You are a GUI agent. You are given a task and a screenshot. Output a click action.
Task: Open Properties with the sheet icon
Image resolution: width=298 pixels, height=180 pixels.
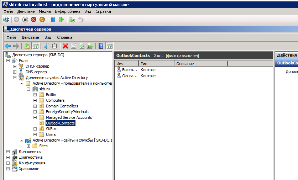click(74, 46)
